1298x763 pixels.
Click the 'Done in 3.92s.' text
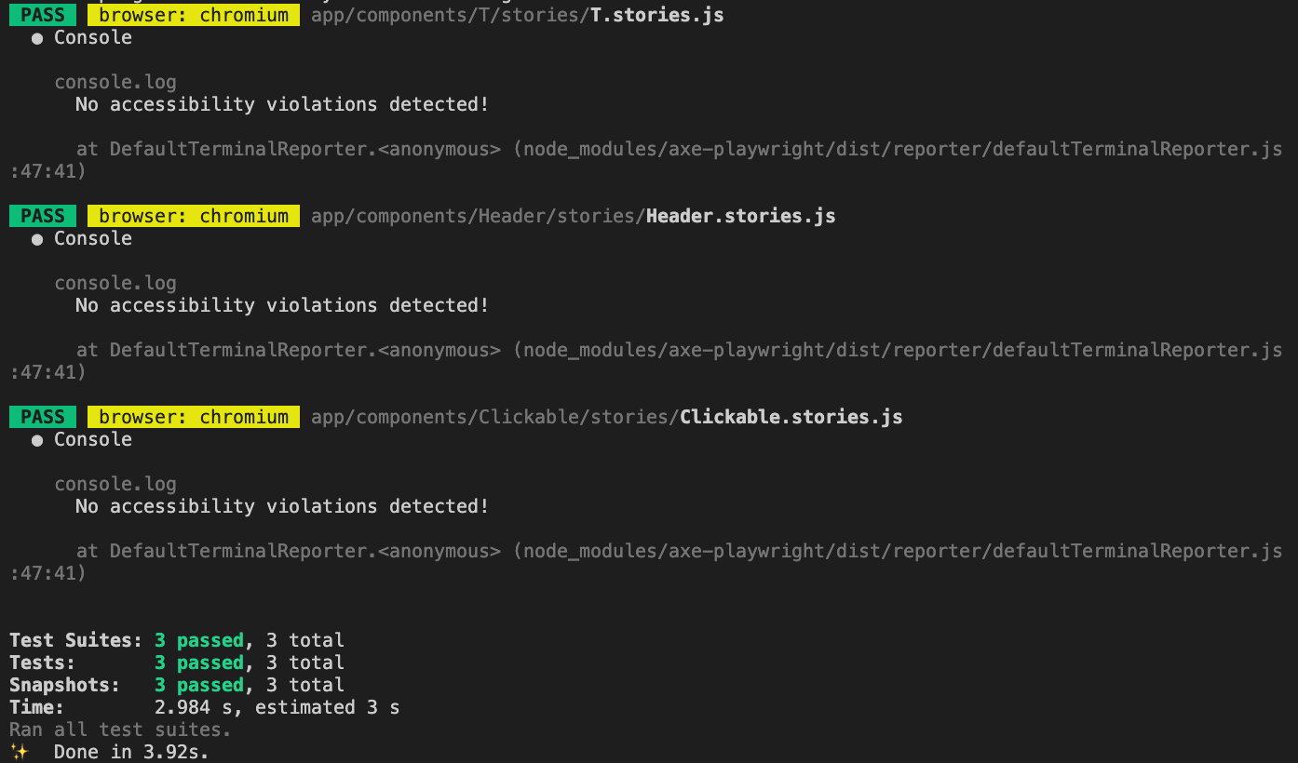coord(131,752)
